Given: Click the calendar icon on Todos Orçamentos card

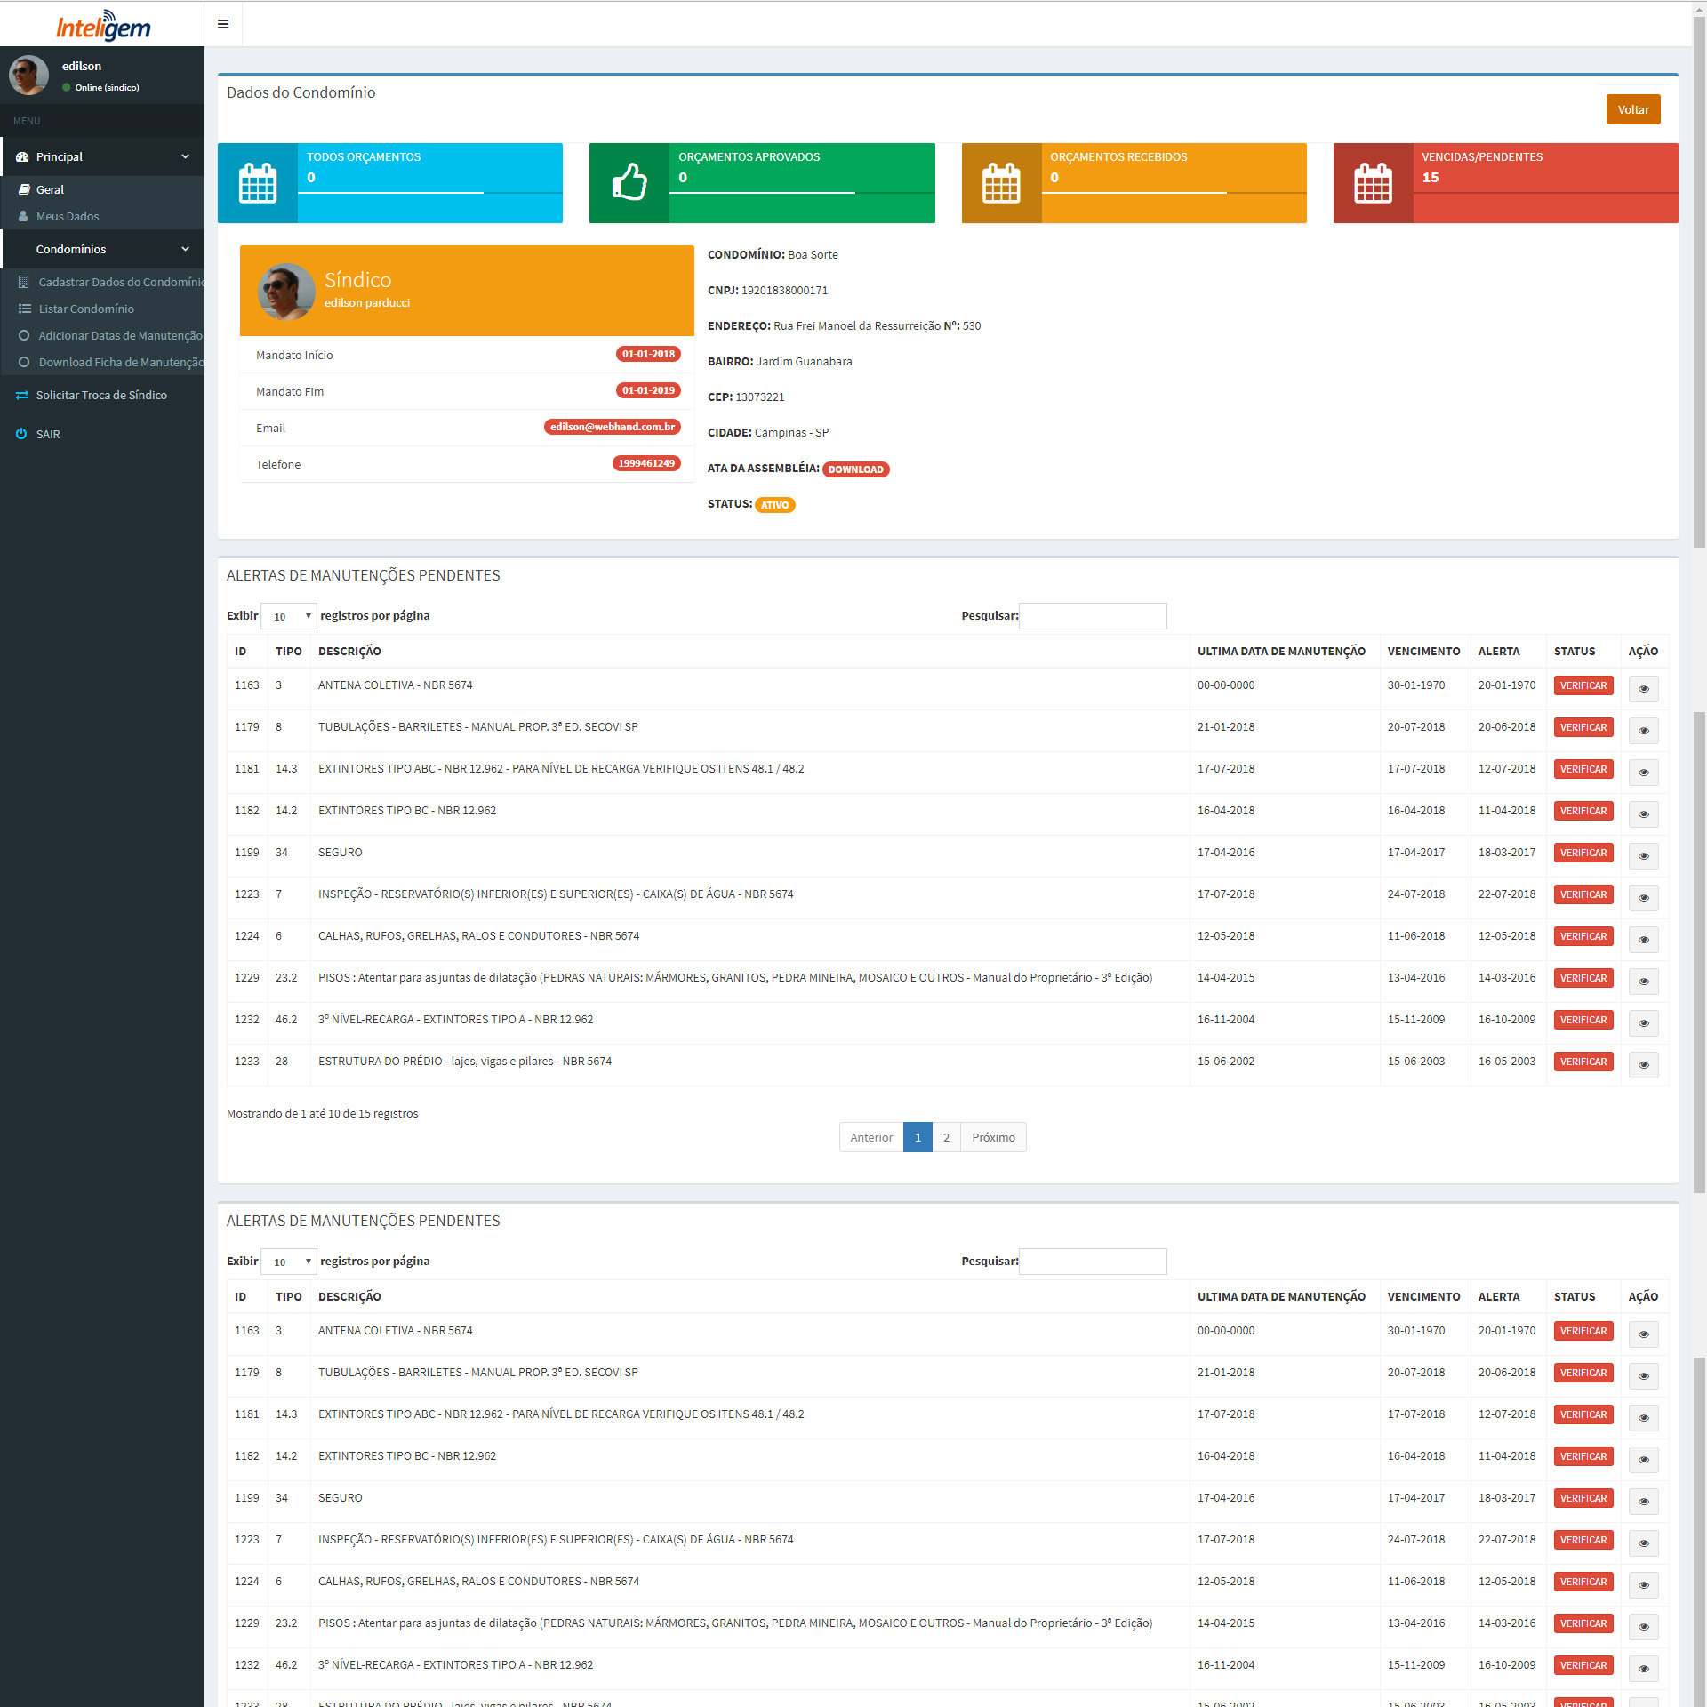Looking at the screenshot, I should [x=258, y=183].
